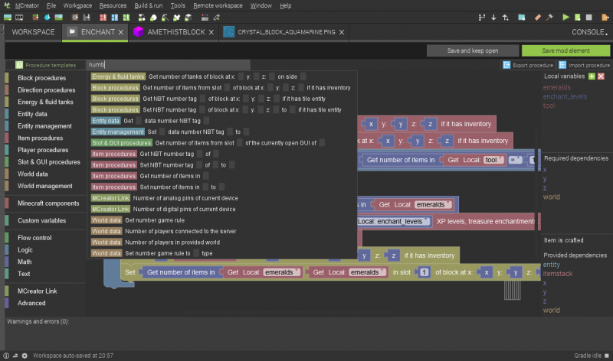This screenshot has height=361, width=613.
Task: Click the filmstrip toolbar icon
Action: [19, 17]
